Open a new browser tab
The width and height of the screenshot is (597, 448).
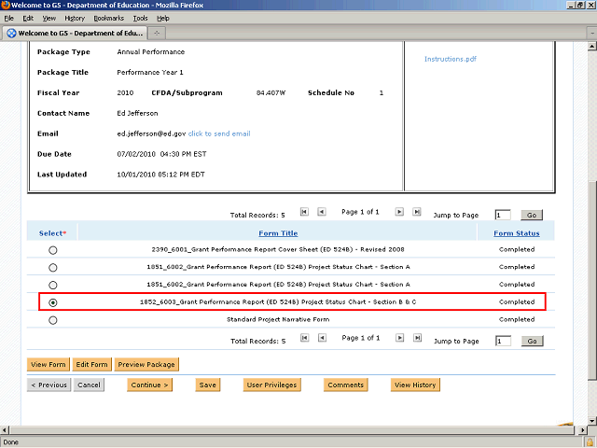click(156, 34)
